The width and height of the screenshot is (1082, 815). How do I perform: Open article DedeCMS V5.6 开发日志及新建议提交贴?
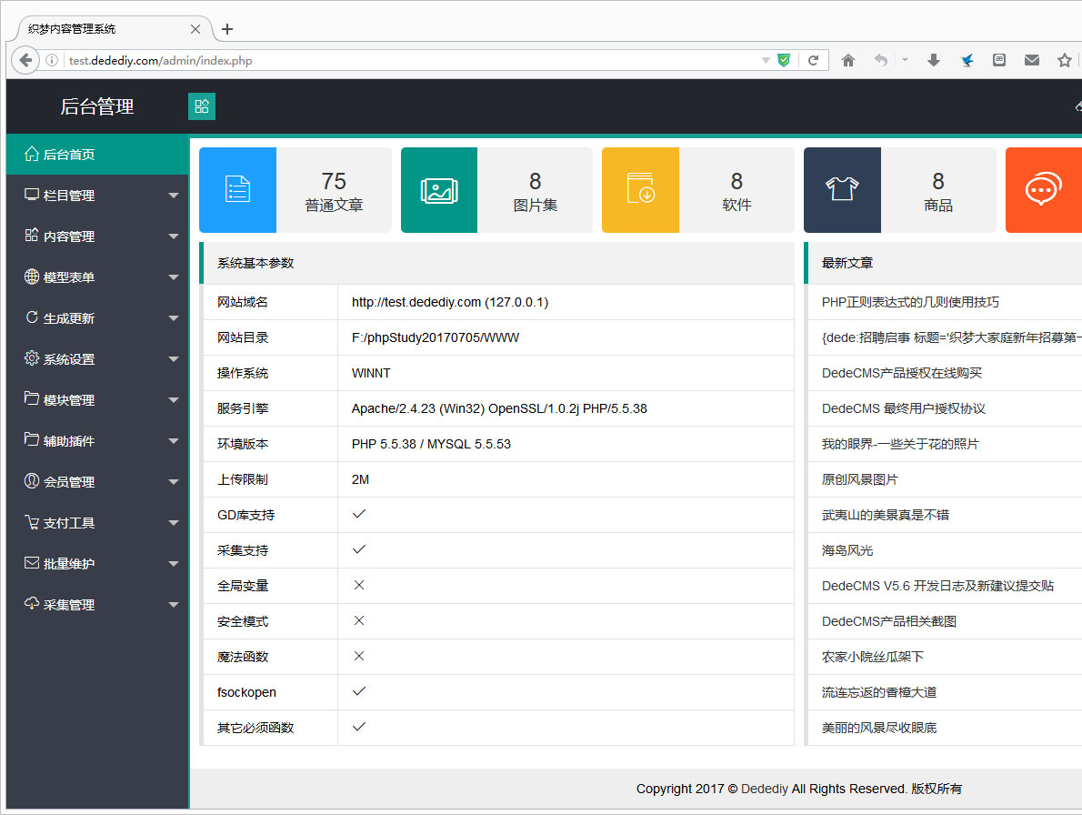click(x=937, y=586)
